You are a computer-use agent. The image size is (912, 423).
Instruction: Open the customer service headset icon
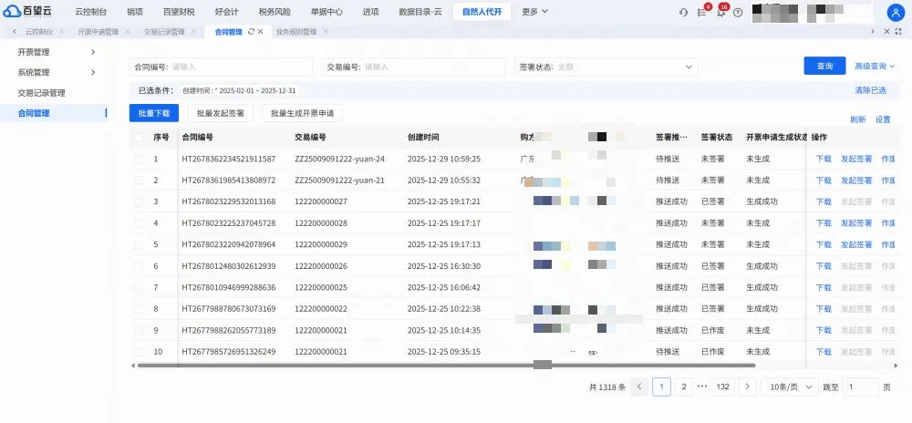coord(683,12)
